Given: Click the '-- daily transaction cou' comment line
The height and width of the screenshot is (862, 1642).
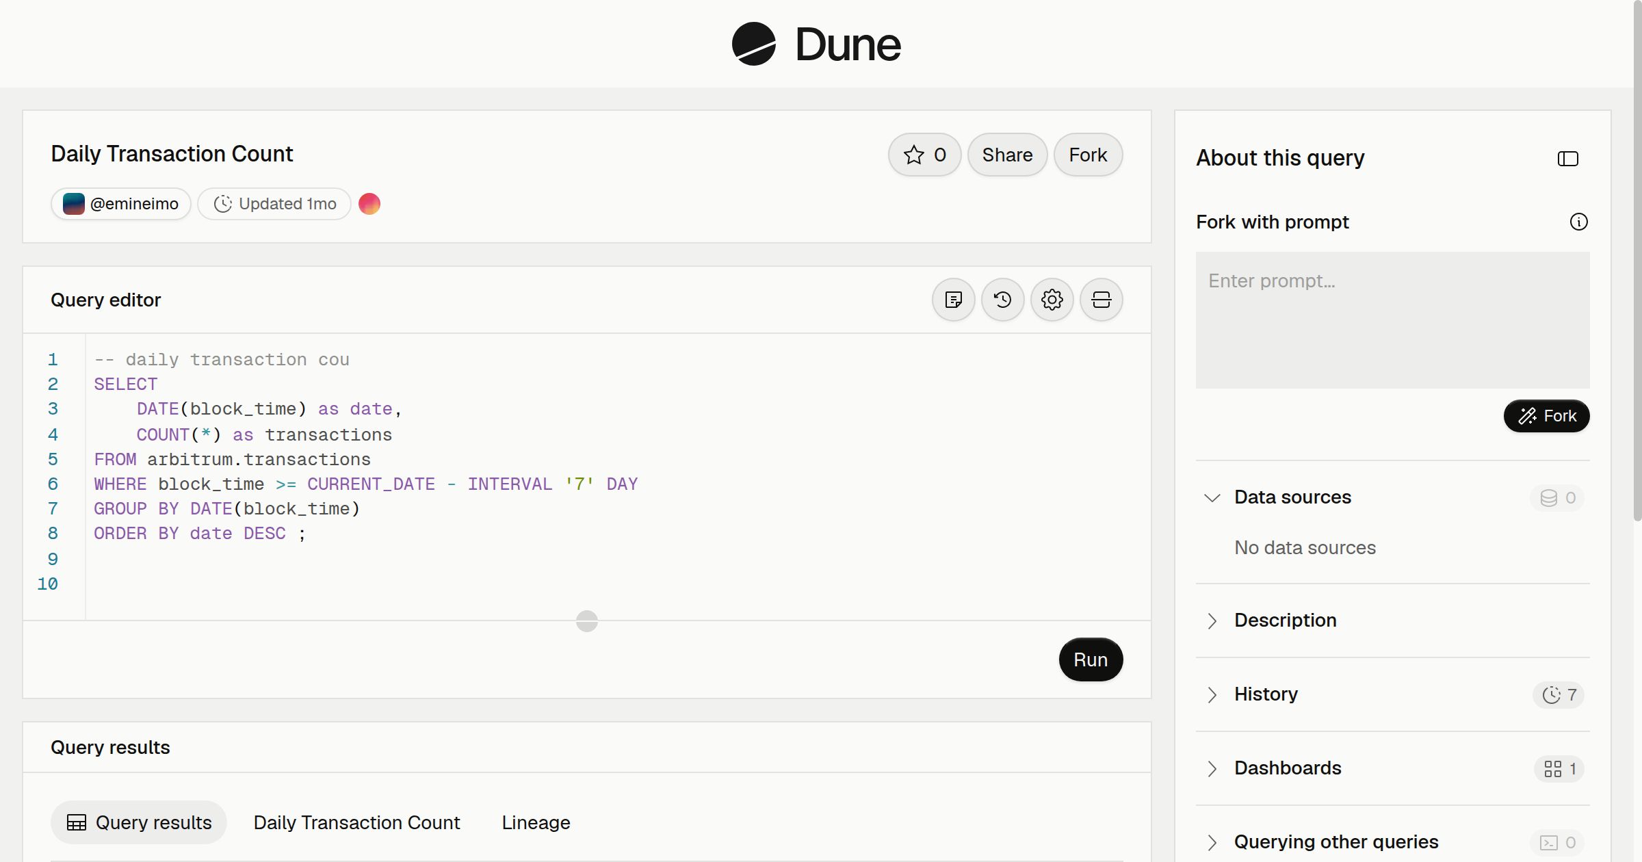Looking at the screenshot, I should [222, 360].
